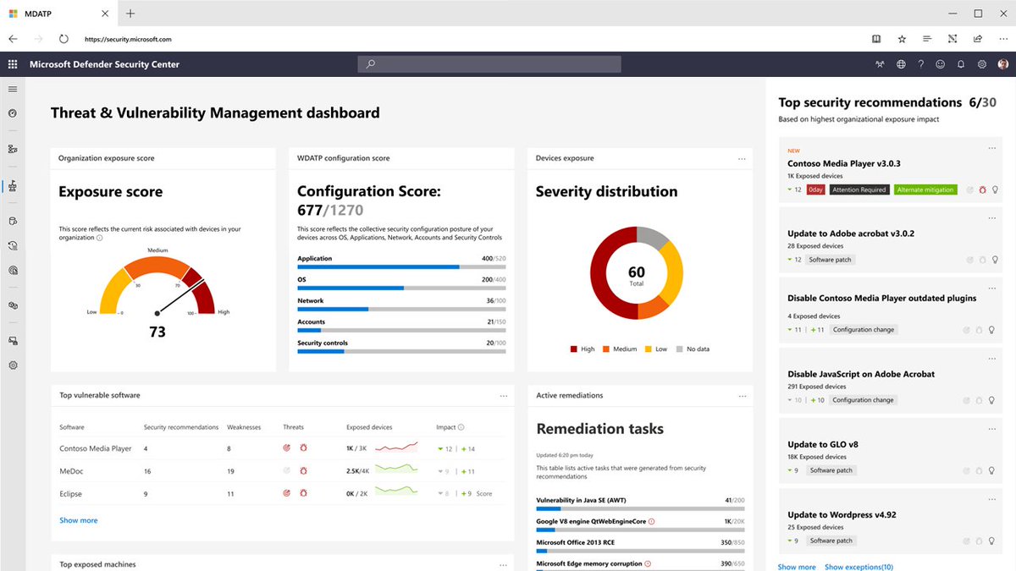The image size is (1016, 571).
Task: Click the Attention Required tag
Action: (859, 190)
